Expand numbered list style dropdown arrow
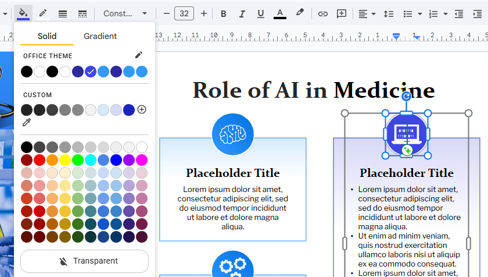This screenshot has height=277, width=488. [446, 14]
